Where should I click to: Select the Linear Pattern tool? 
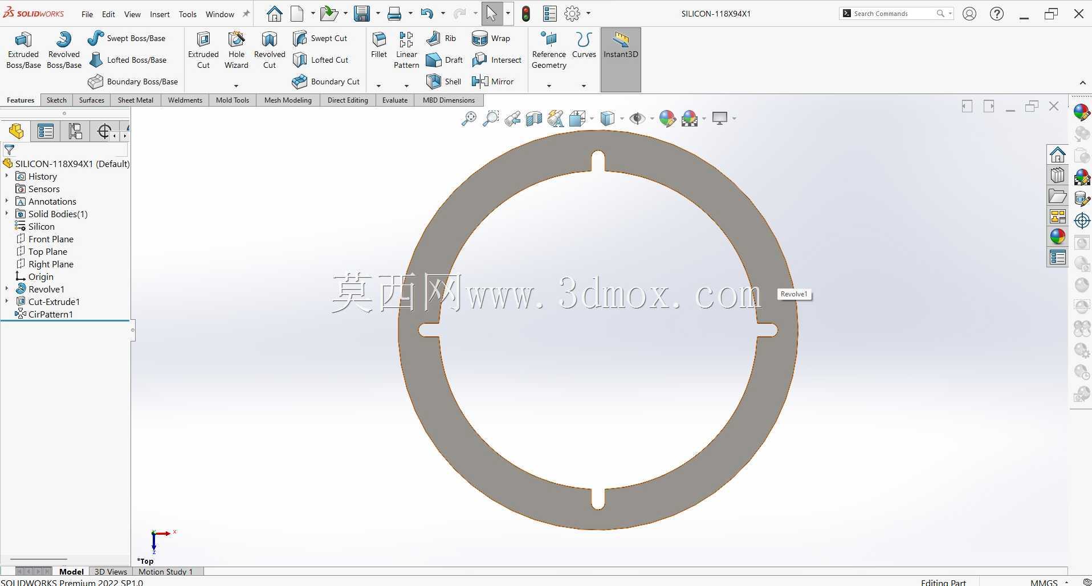406,50
